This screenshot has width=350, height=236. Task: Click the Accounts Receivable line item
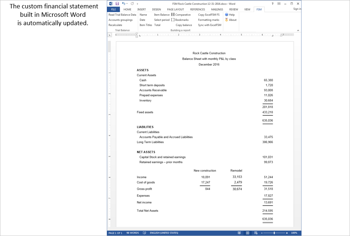(x=153, y=90)
